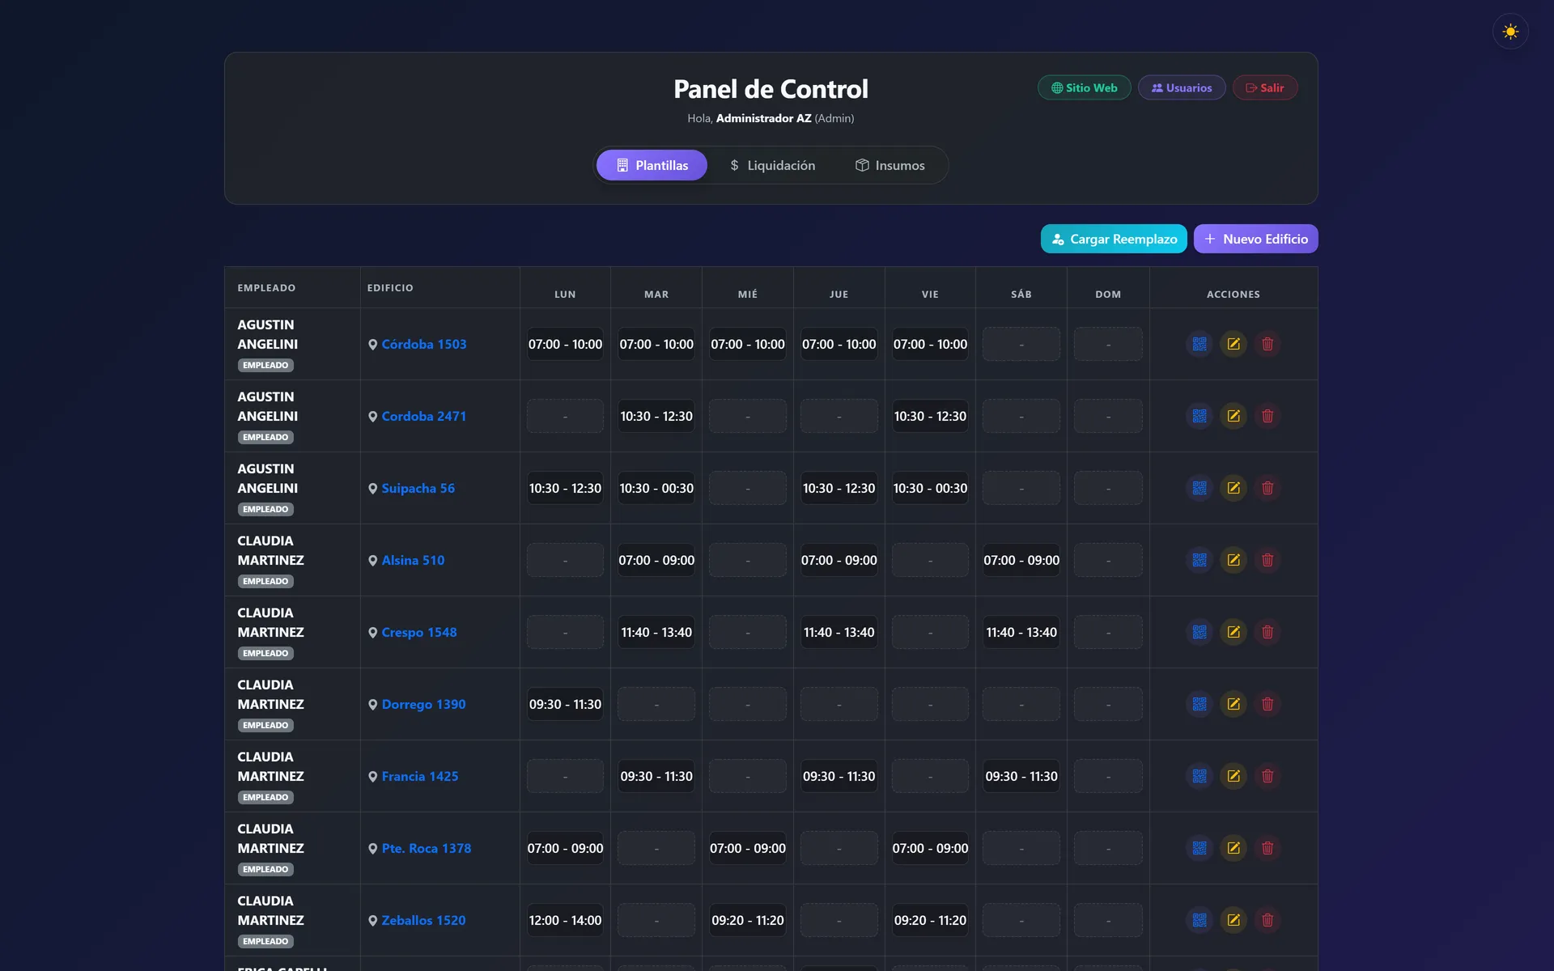Screen dimensions: 1554x971
Task: Select Tuesday 10:30 - 12:30 for Cordoba 2471
Action: point(656,416)
